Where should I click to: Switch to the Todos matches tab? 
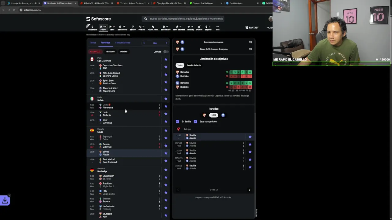coord(93,43)
